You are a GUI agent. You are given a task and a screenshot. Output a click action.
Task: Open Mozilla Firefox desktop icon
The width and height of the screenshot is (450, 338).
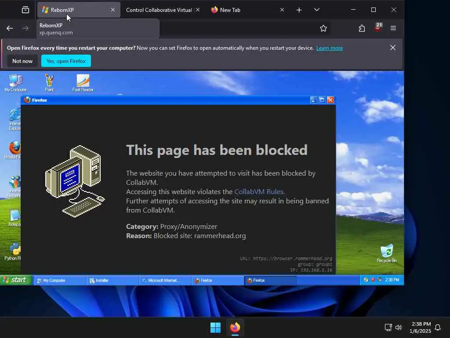click(13, 150)
